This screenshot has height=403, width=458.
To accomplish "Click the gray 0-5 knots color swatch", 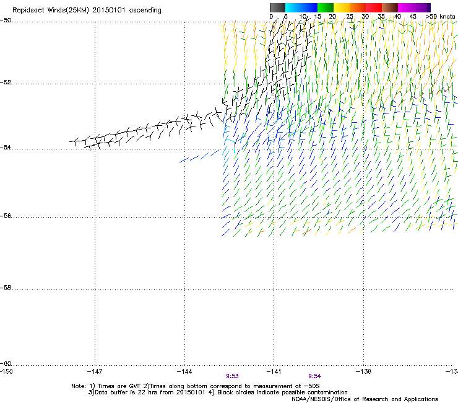I will (x=277, y=7).
